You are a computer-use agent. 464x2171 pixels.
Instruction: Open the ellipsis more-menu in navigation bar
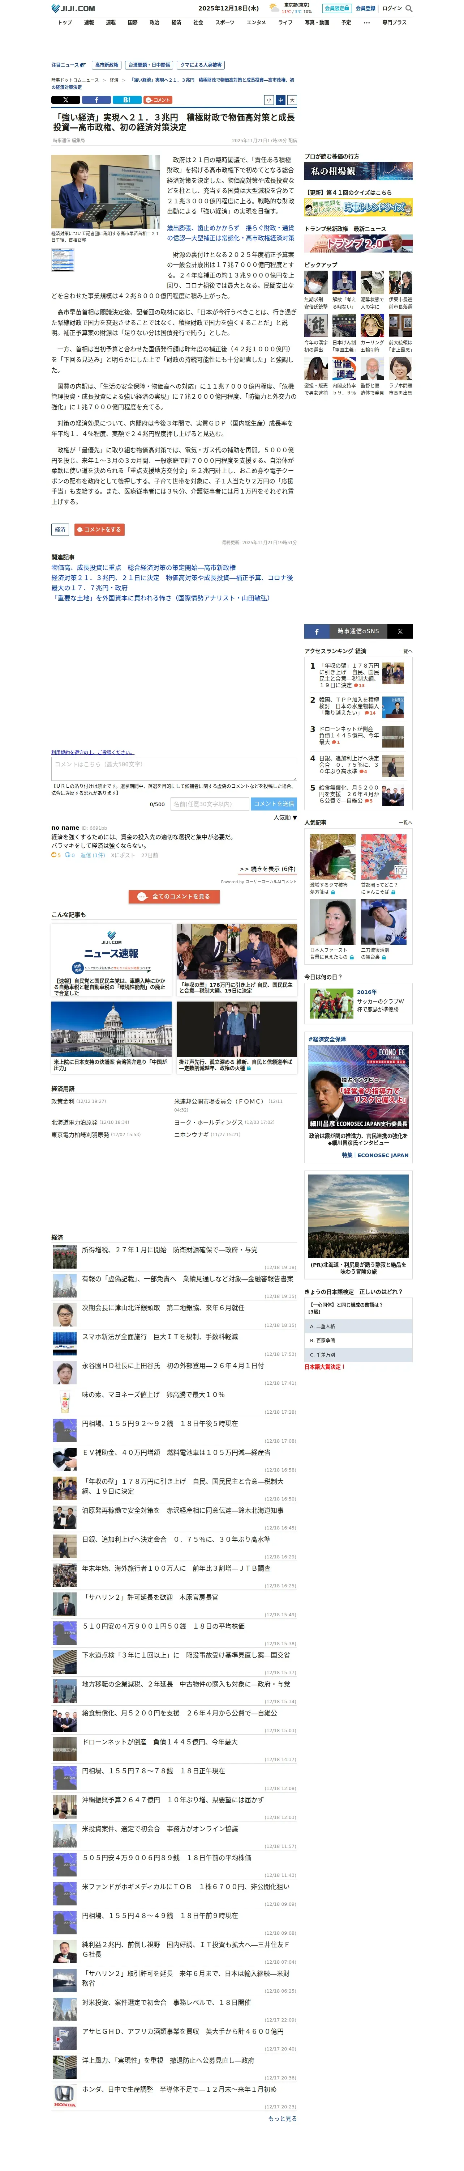coord(366,23)
